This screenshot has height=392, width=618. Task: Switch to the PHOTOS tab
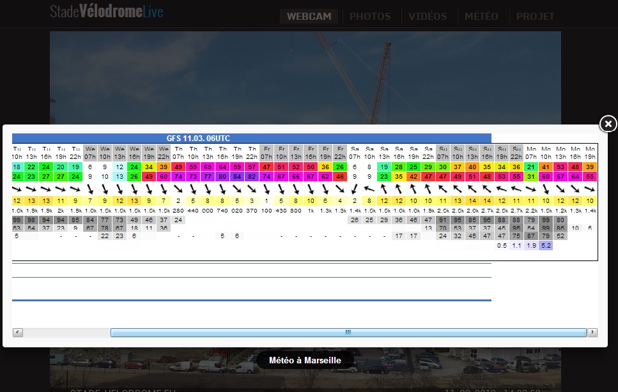point(371,17)
